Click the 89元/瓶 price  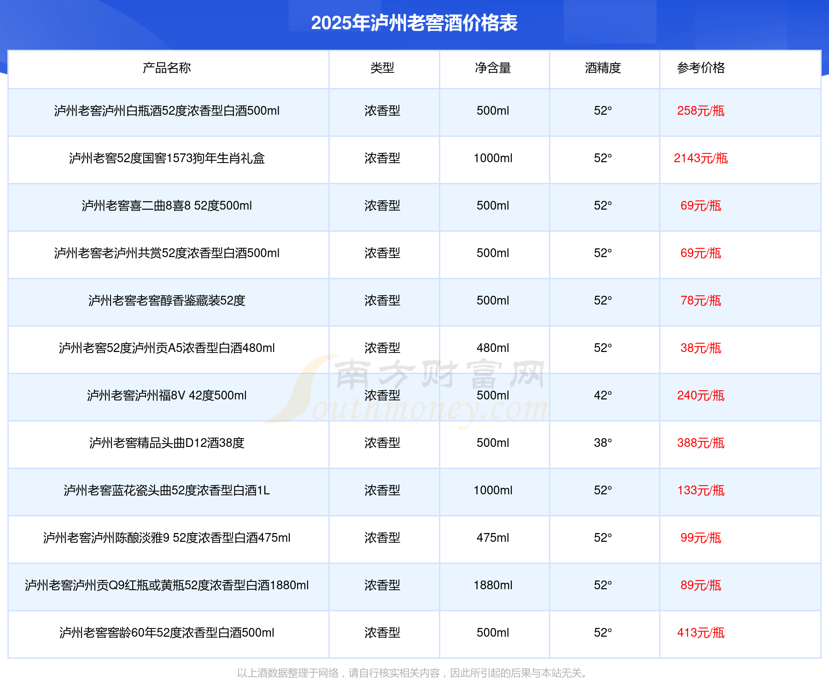(701, 586)
